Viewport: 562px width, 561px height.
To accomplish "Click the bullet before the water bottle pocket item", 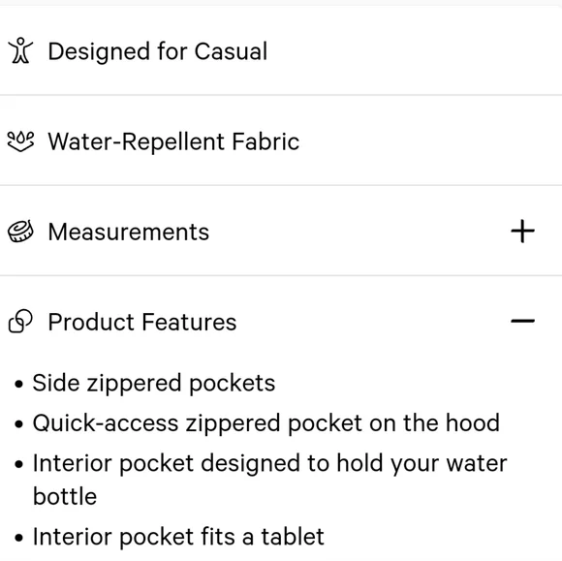I will pyautogui.click(x=19, y=464).
